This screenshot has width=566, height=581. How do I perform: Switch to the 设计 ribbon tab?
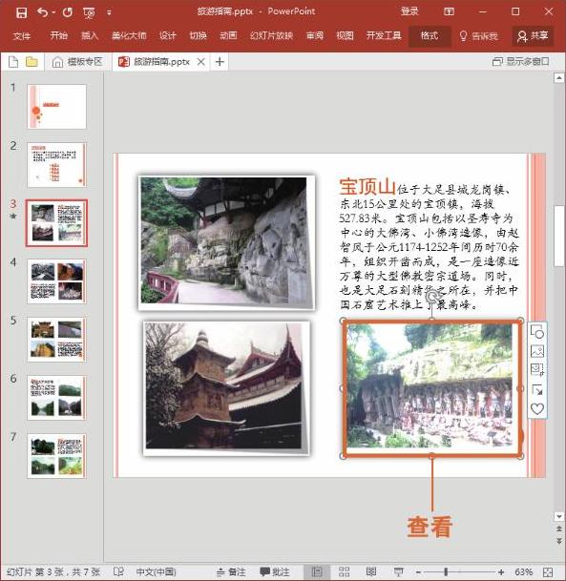(168, 35)
